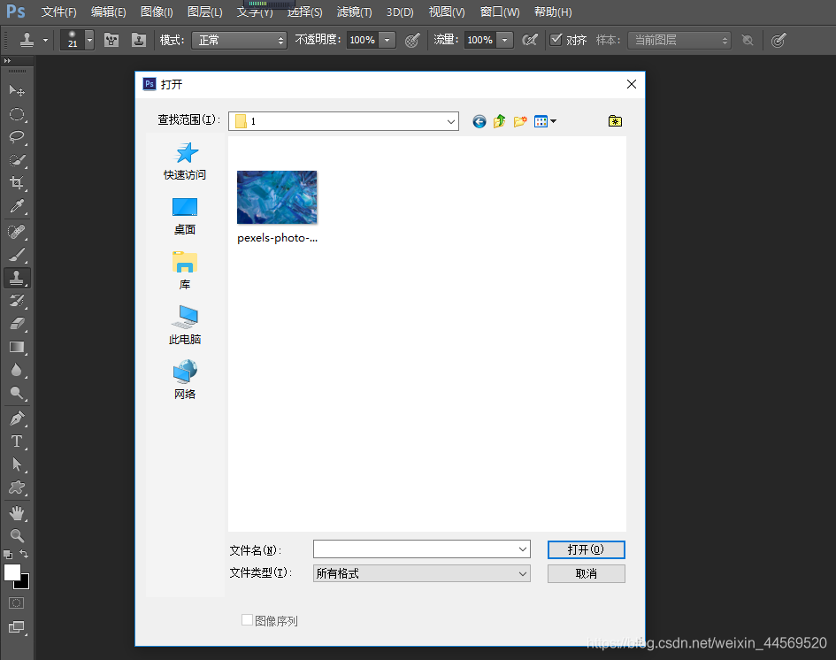This screenshot has width=836, height=660.
Task: Select the Type tool
Action: (17, 441)
